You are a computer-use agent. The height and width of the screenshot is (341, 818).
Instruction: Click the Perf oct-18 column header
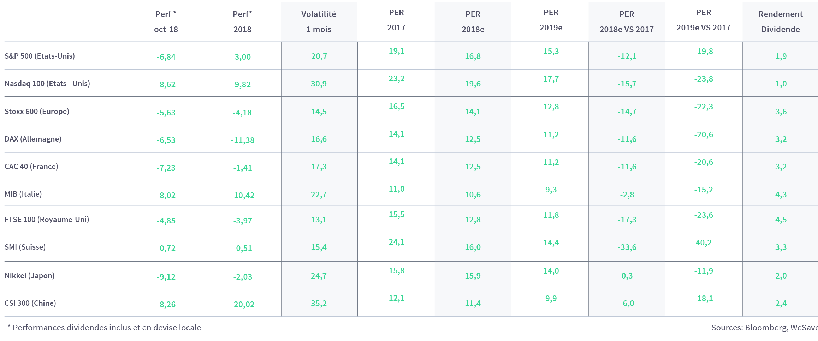tap(166, 22)
